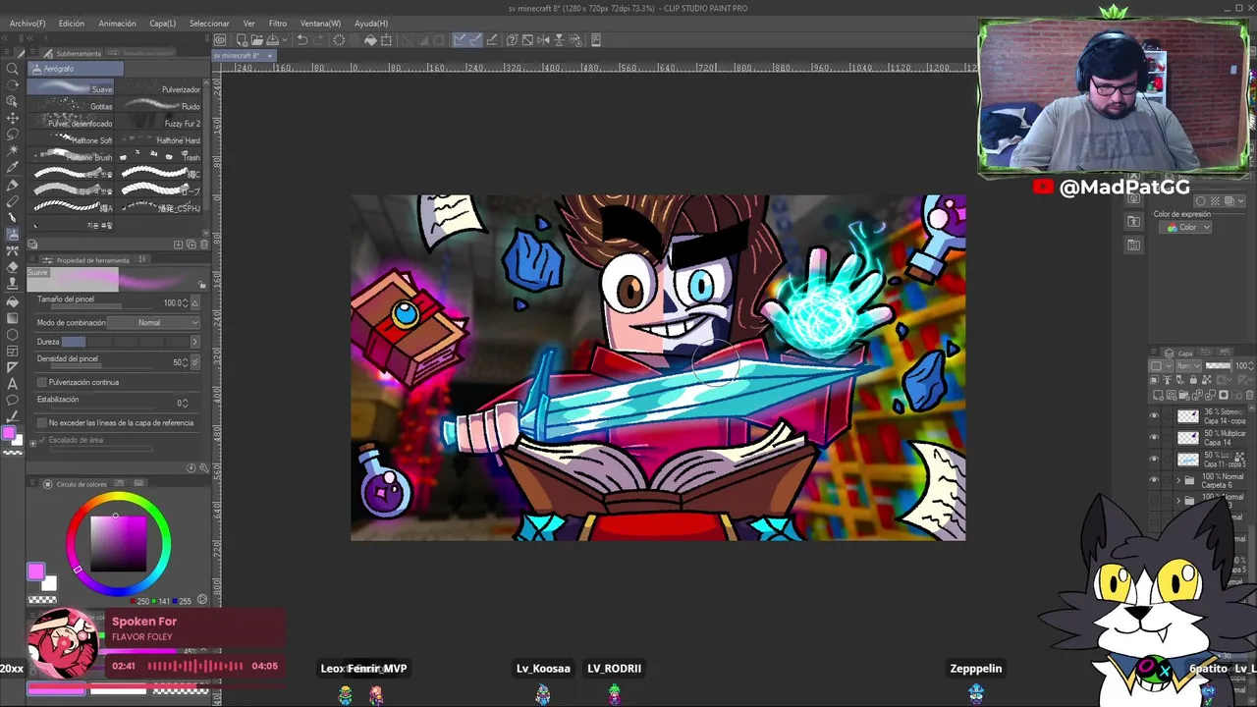The image size is (1257, 707).
Task: Toggle the Escalado de área checkbox
Action: click(x=41, y=440)
